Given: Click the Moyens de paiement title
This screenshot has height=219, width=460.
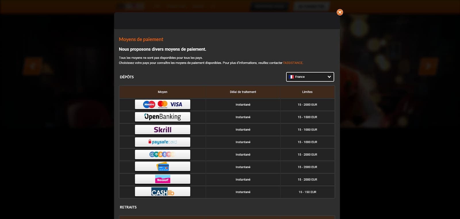Looking at the screenshot, I should coord(141,39).
